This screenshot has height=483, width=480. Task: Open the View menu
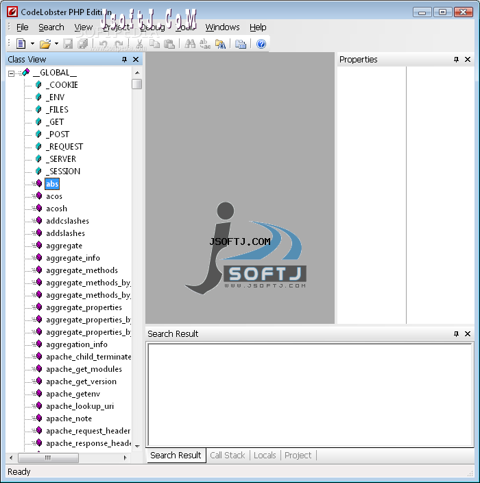[83, 27]
